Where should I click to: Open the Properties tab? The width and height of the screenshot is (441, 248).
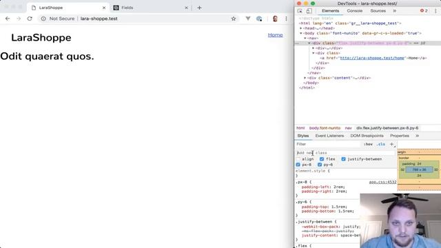point(400,136)
